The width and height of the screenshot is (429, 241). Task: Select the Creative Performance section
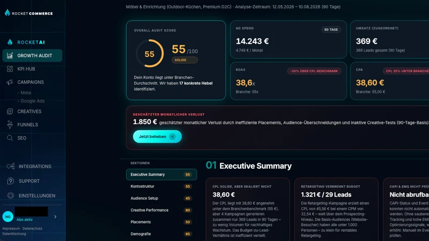[161, 210]
